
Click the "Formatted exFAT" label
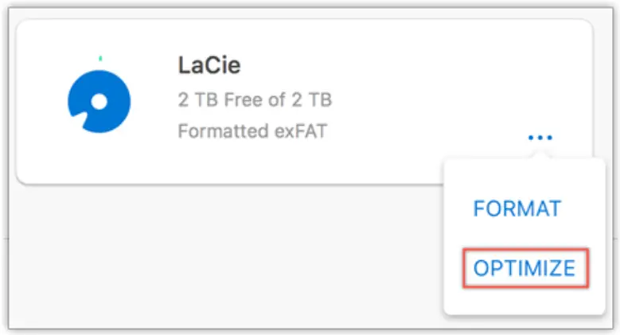tap(252, 130)
